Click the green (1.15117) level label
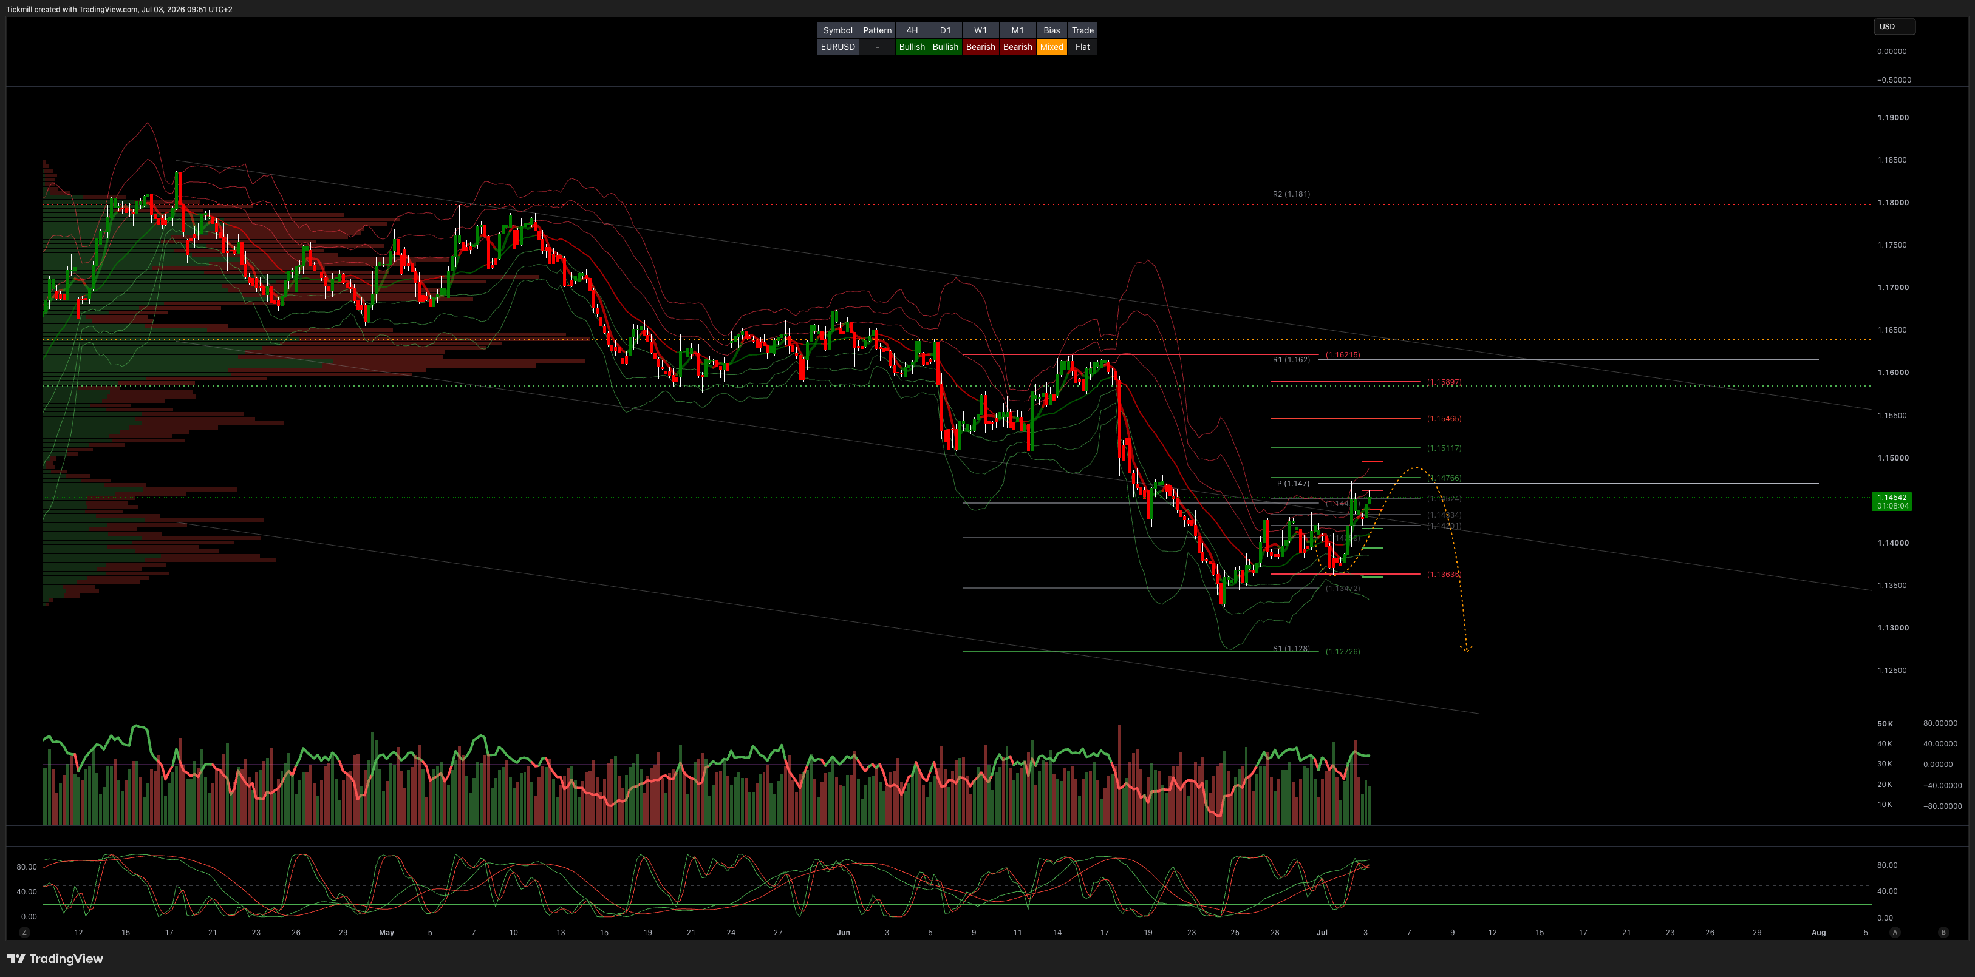Viewport: 1975px width, 977px height. tap(1444, 448)
